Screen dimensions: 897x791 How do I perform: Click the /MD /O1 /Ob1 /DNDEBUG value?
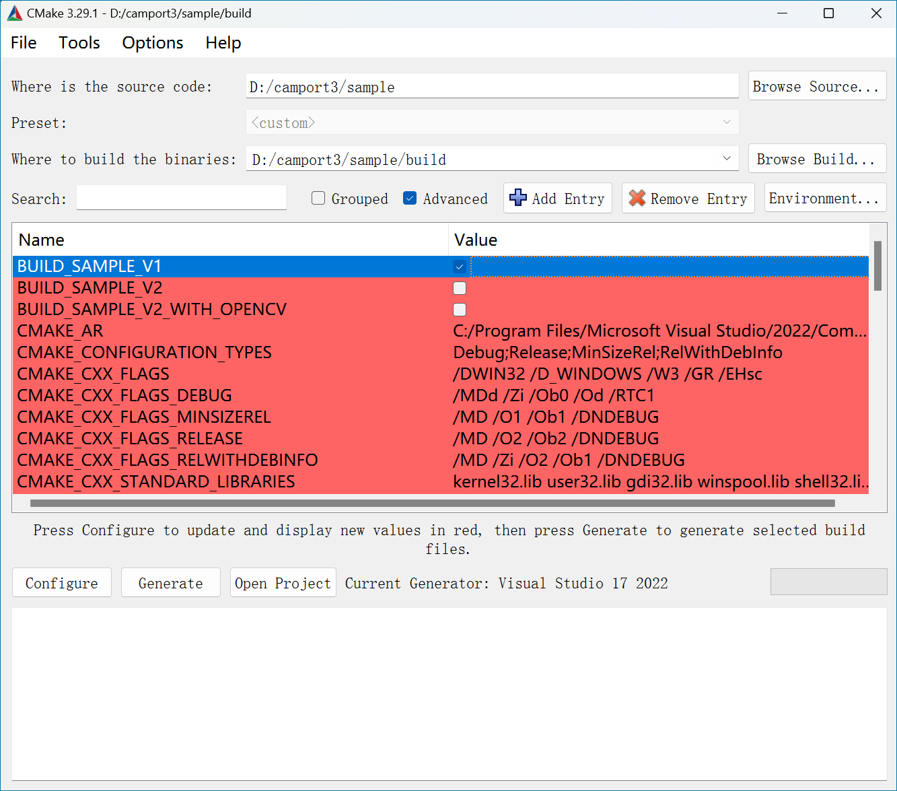tap(556, 417)
